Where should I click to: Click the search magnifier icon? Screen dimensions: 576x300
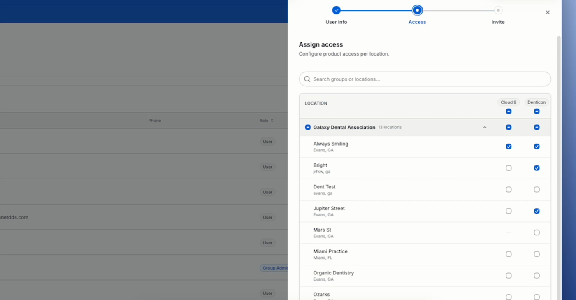click(x=307, y=79)
